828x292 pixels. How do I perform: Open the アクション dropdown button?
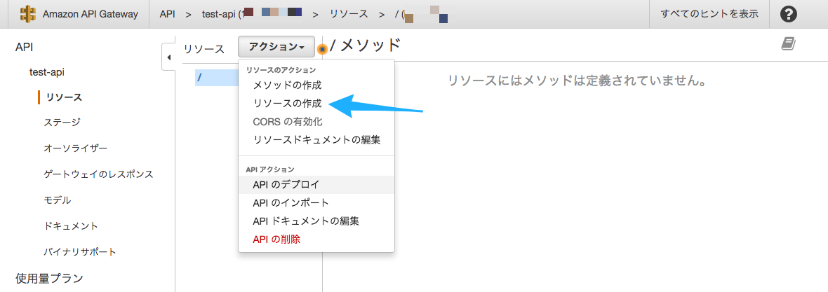click(276, 47)
